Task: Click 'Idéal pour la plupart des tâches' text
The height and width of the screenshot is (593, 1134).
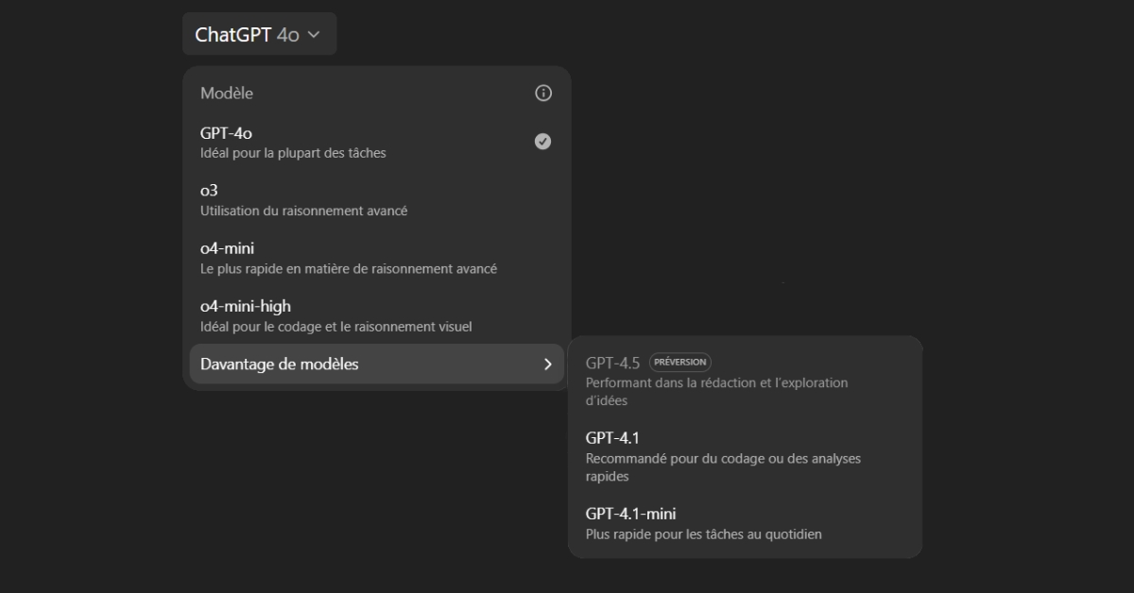Action: click(293, 153)
